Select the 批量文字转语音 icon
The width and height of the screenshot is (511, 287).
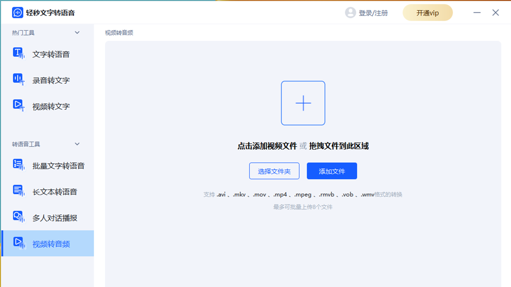pos(18,165)
